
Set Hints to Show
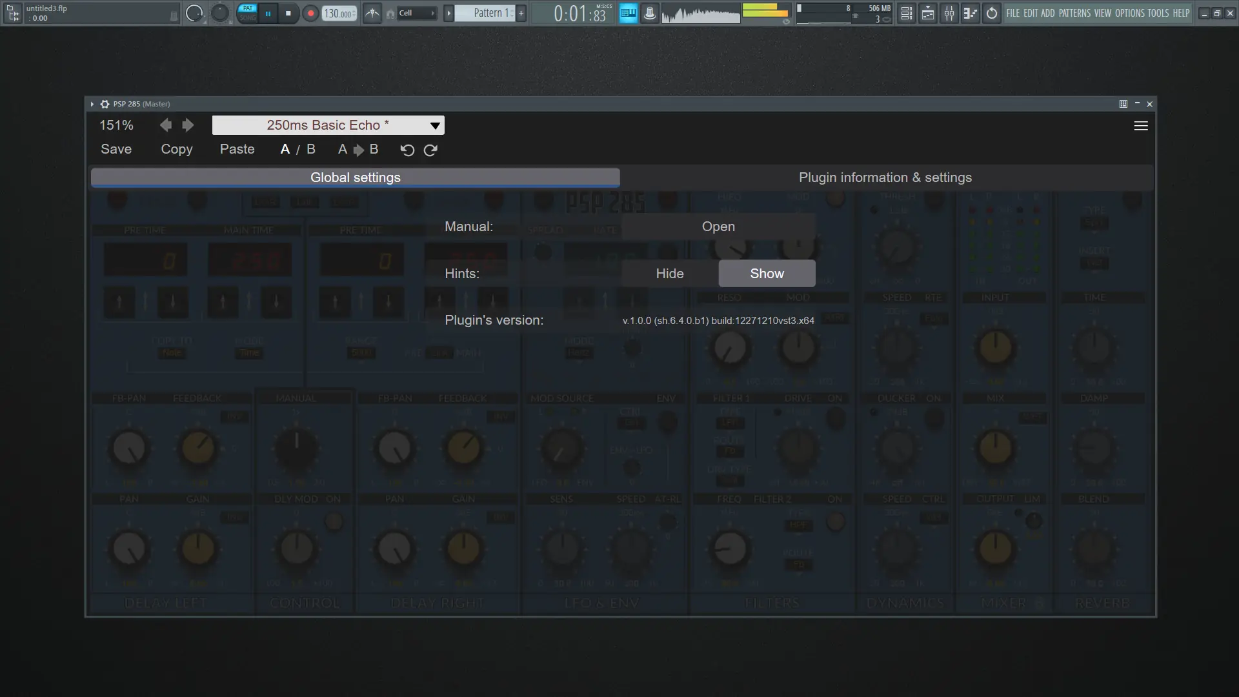(767, 274)
